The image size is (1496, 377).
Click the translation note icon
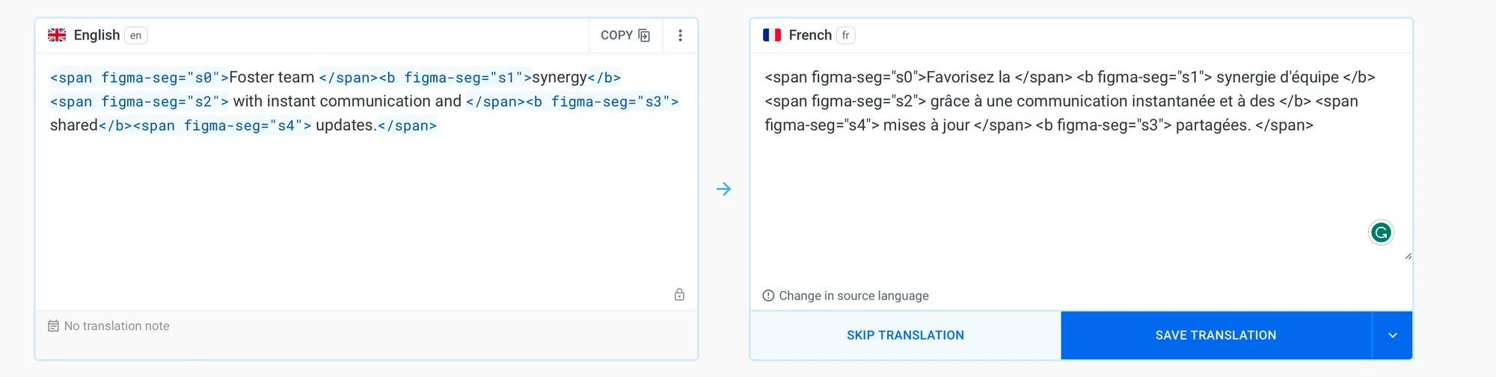tap(53, 326)
